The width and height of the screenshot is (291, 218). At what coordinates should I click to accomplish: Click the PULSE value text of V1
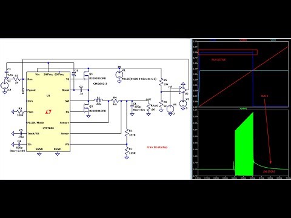click(139, 79)
